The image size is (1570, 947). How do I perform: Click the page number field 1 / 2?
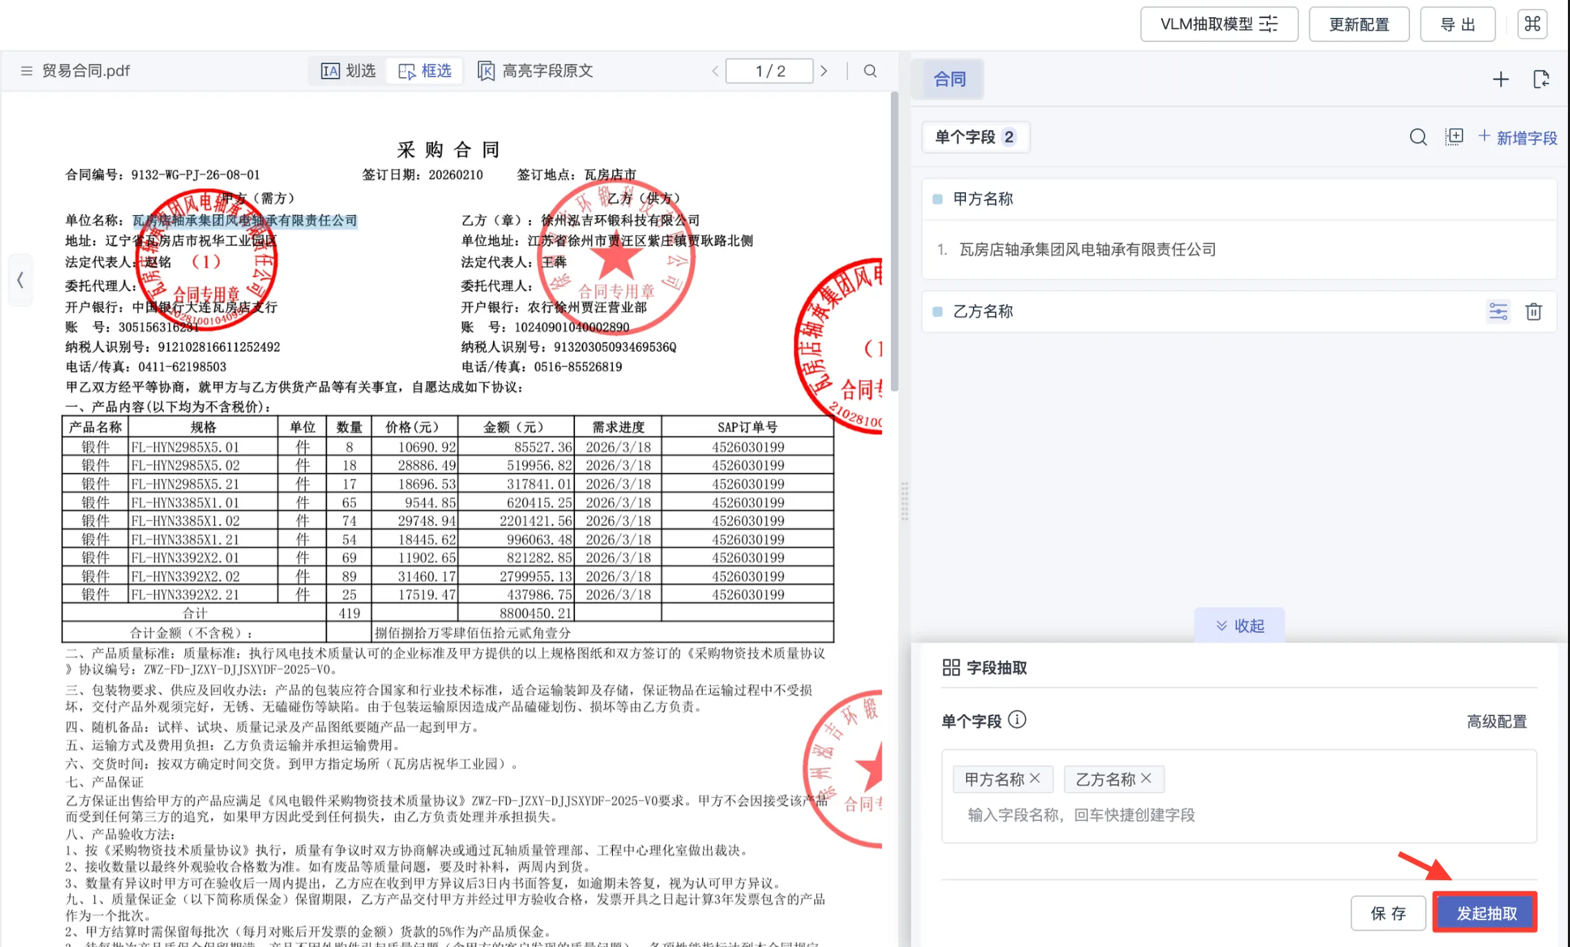tap(769, 71)
